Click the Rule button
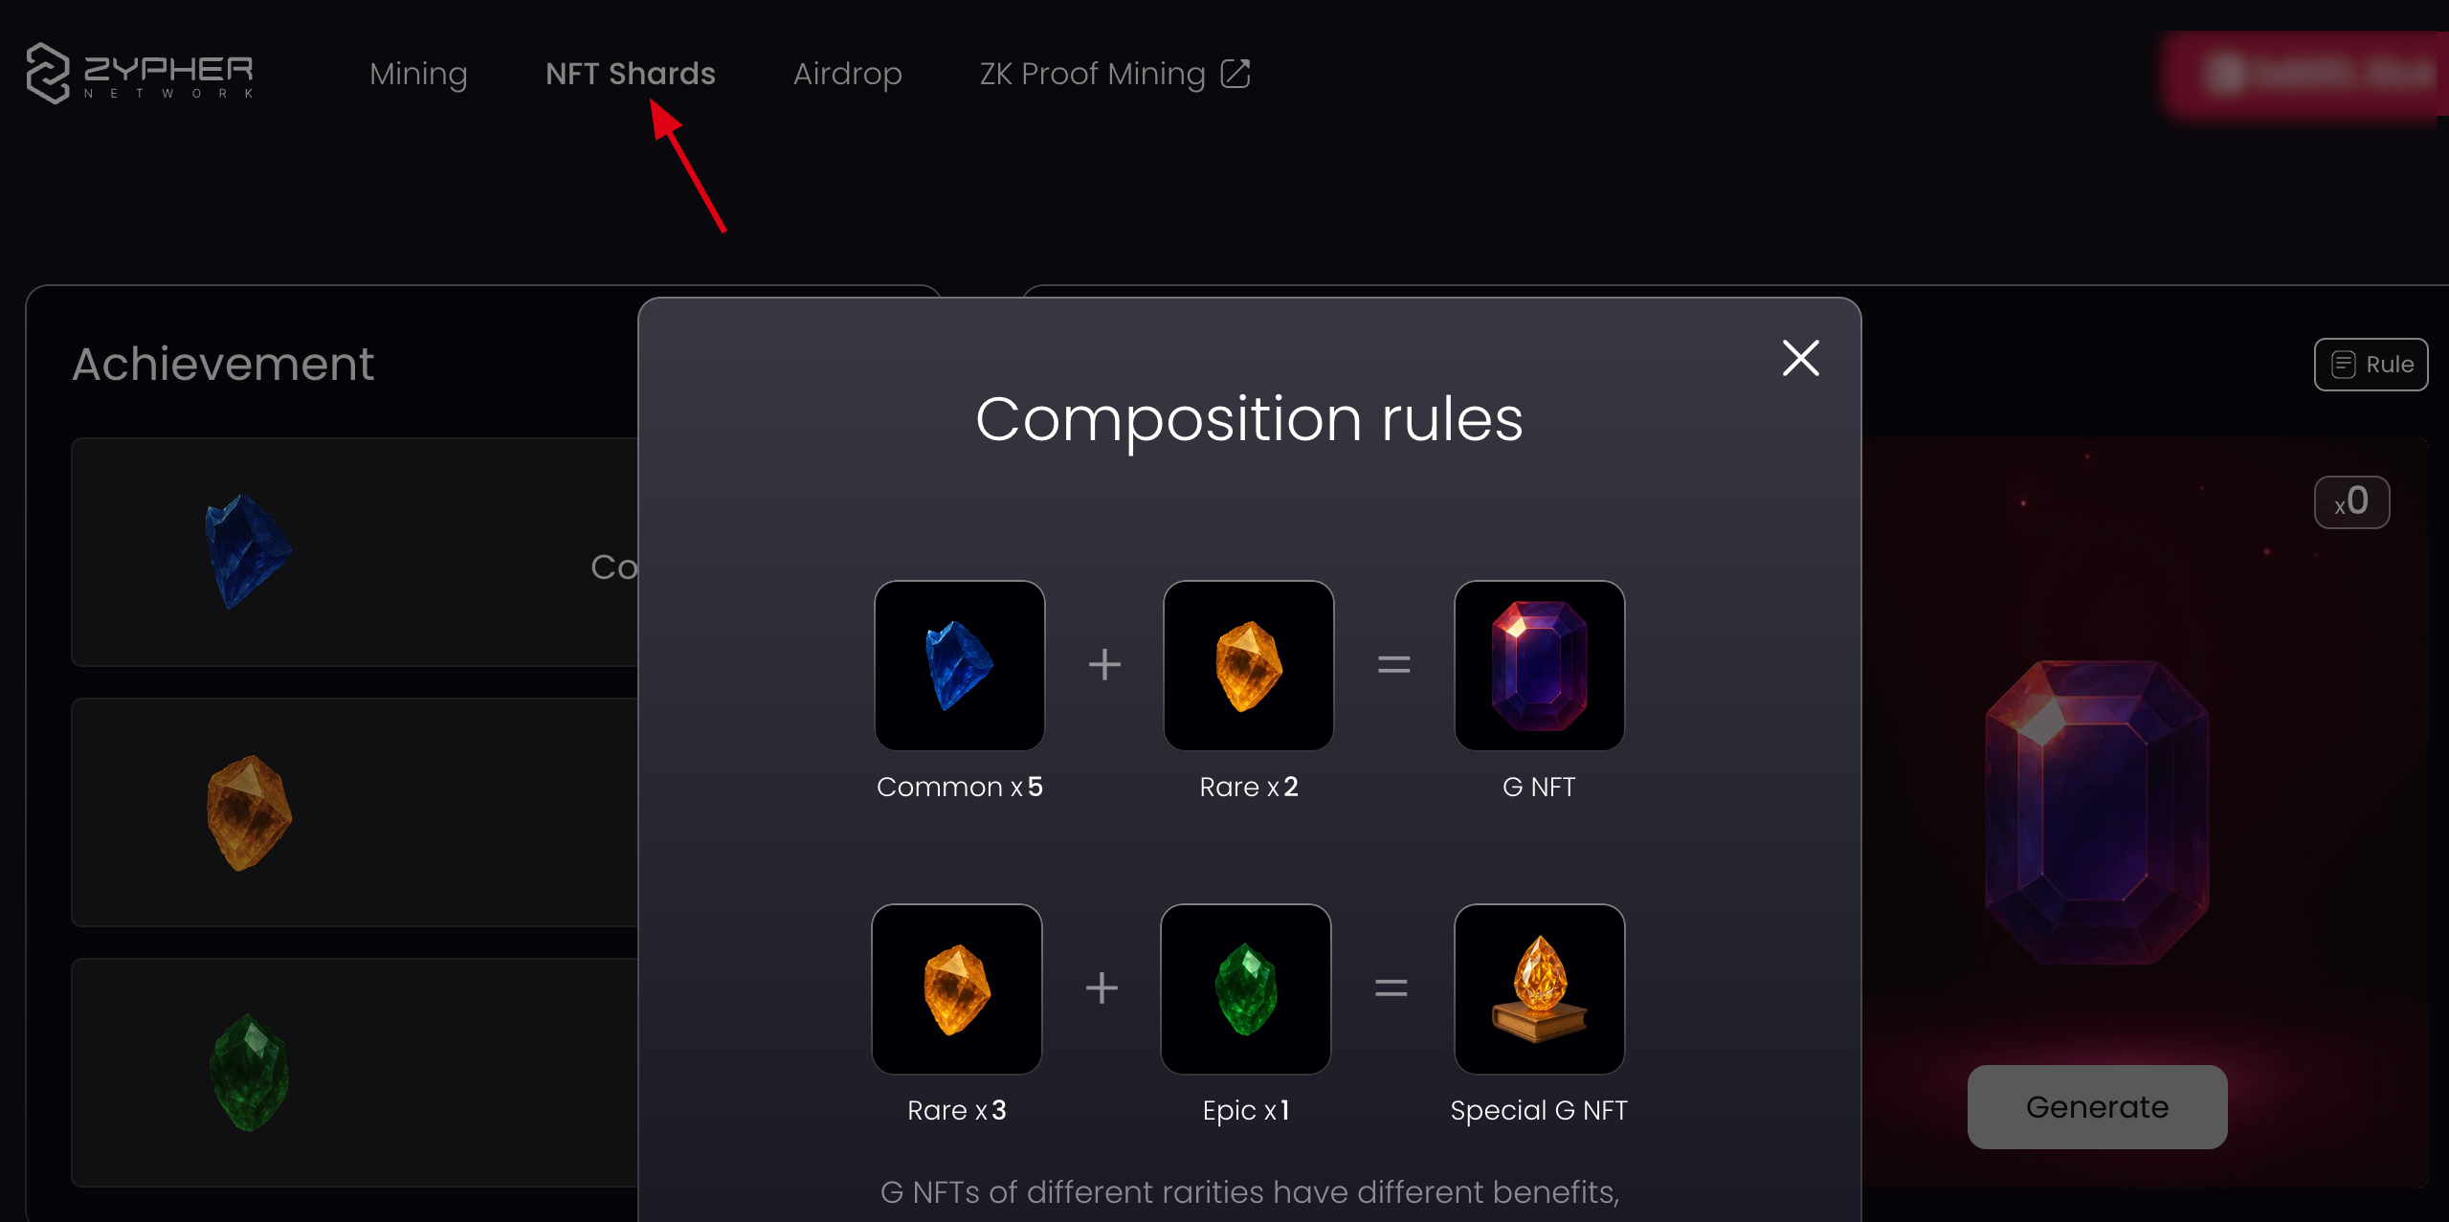 click(2371, 365)
